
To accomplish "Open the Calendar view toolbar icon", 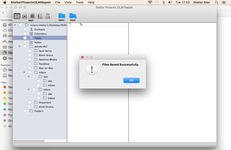I will 32,16.
